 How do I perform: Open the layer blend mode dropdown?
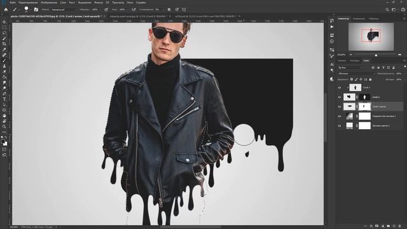[356, 74]
